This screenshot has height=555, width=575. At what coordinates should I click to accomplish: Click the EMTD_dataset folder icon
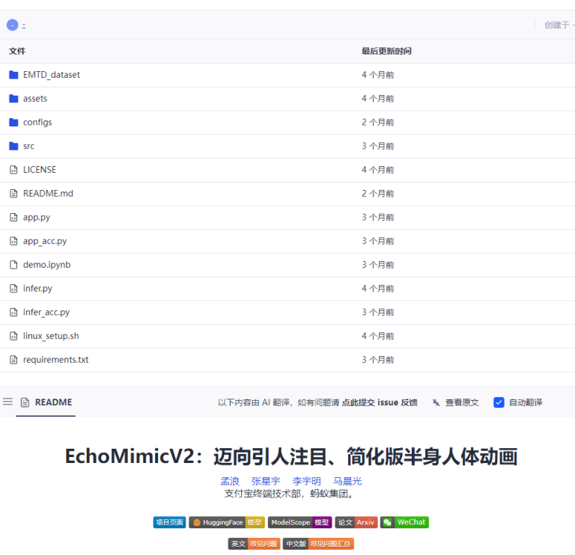(x=13, y=75)
